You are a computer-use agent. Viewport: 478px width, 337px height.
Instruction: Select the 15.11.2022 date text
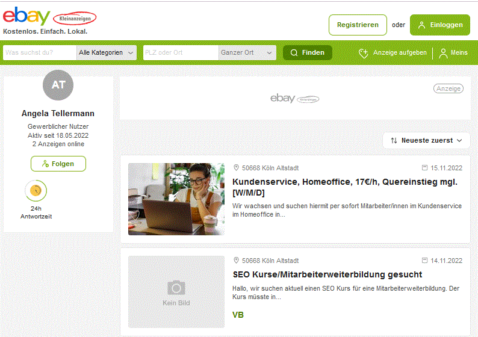click(446, 168)
